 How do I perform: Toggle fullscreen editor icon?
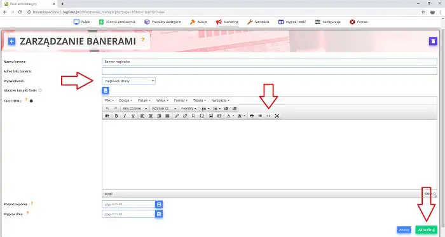[x=277, y=116]
